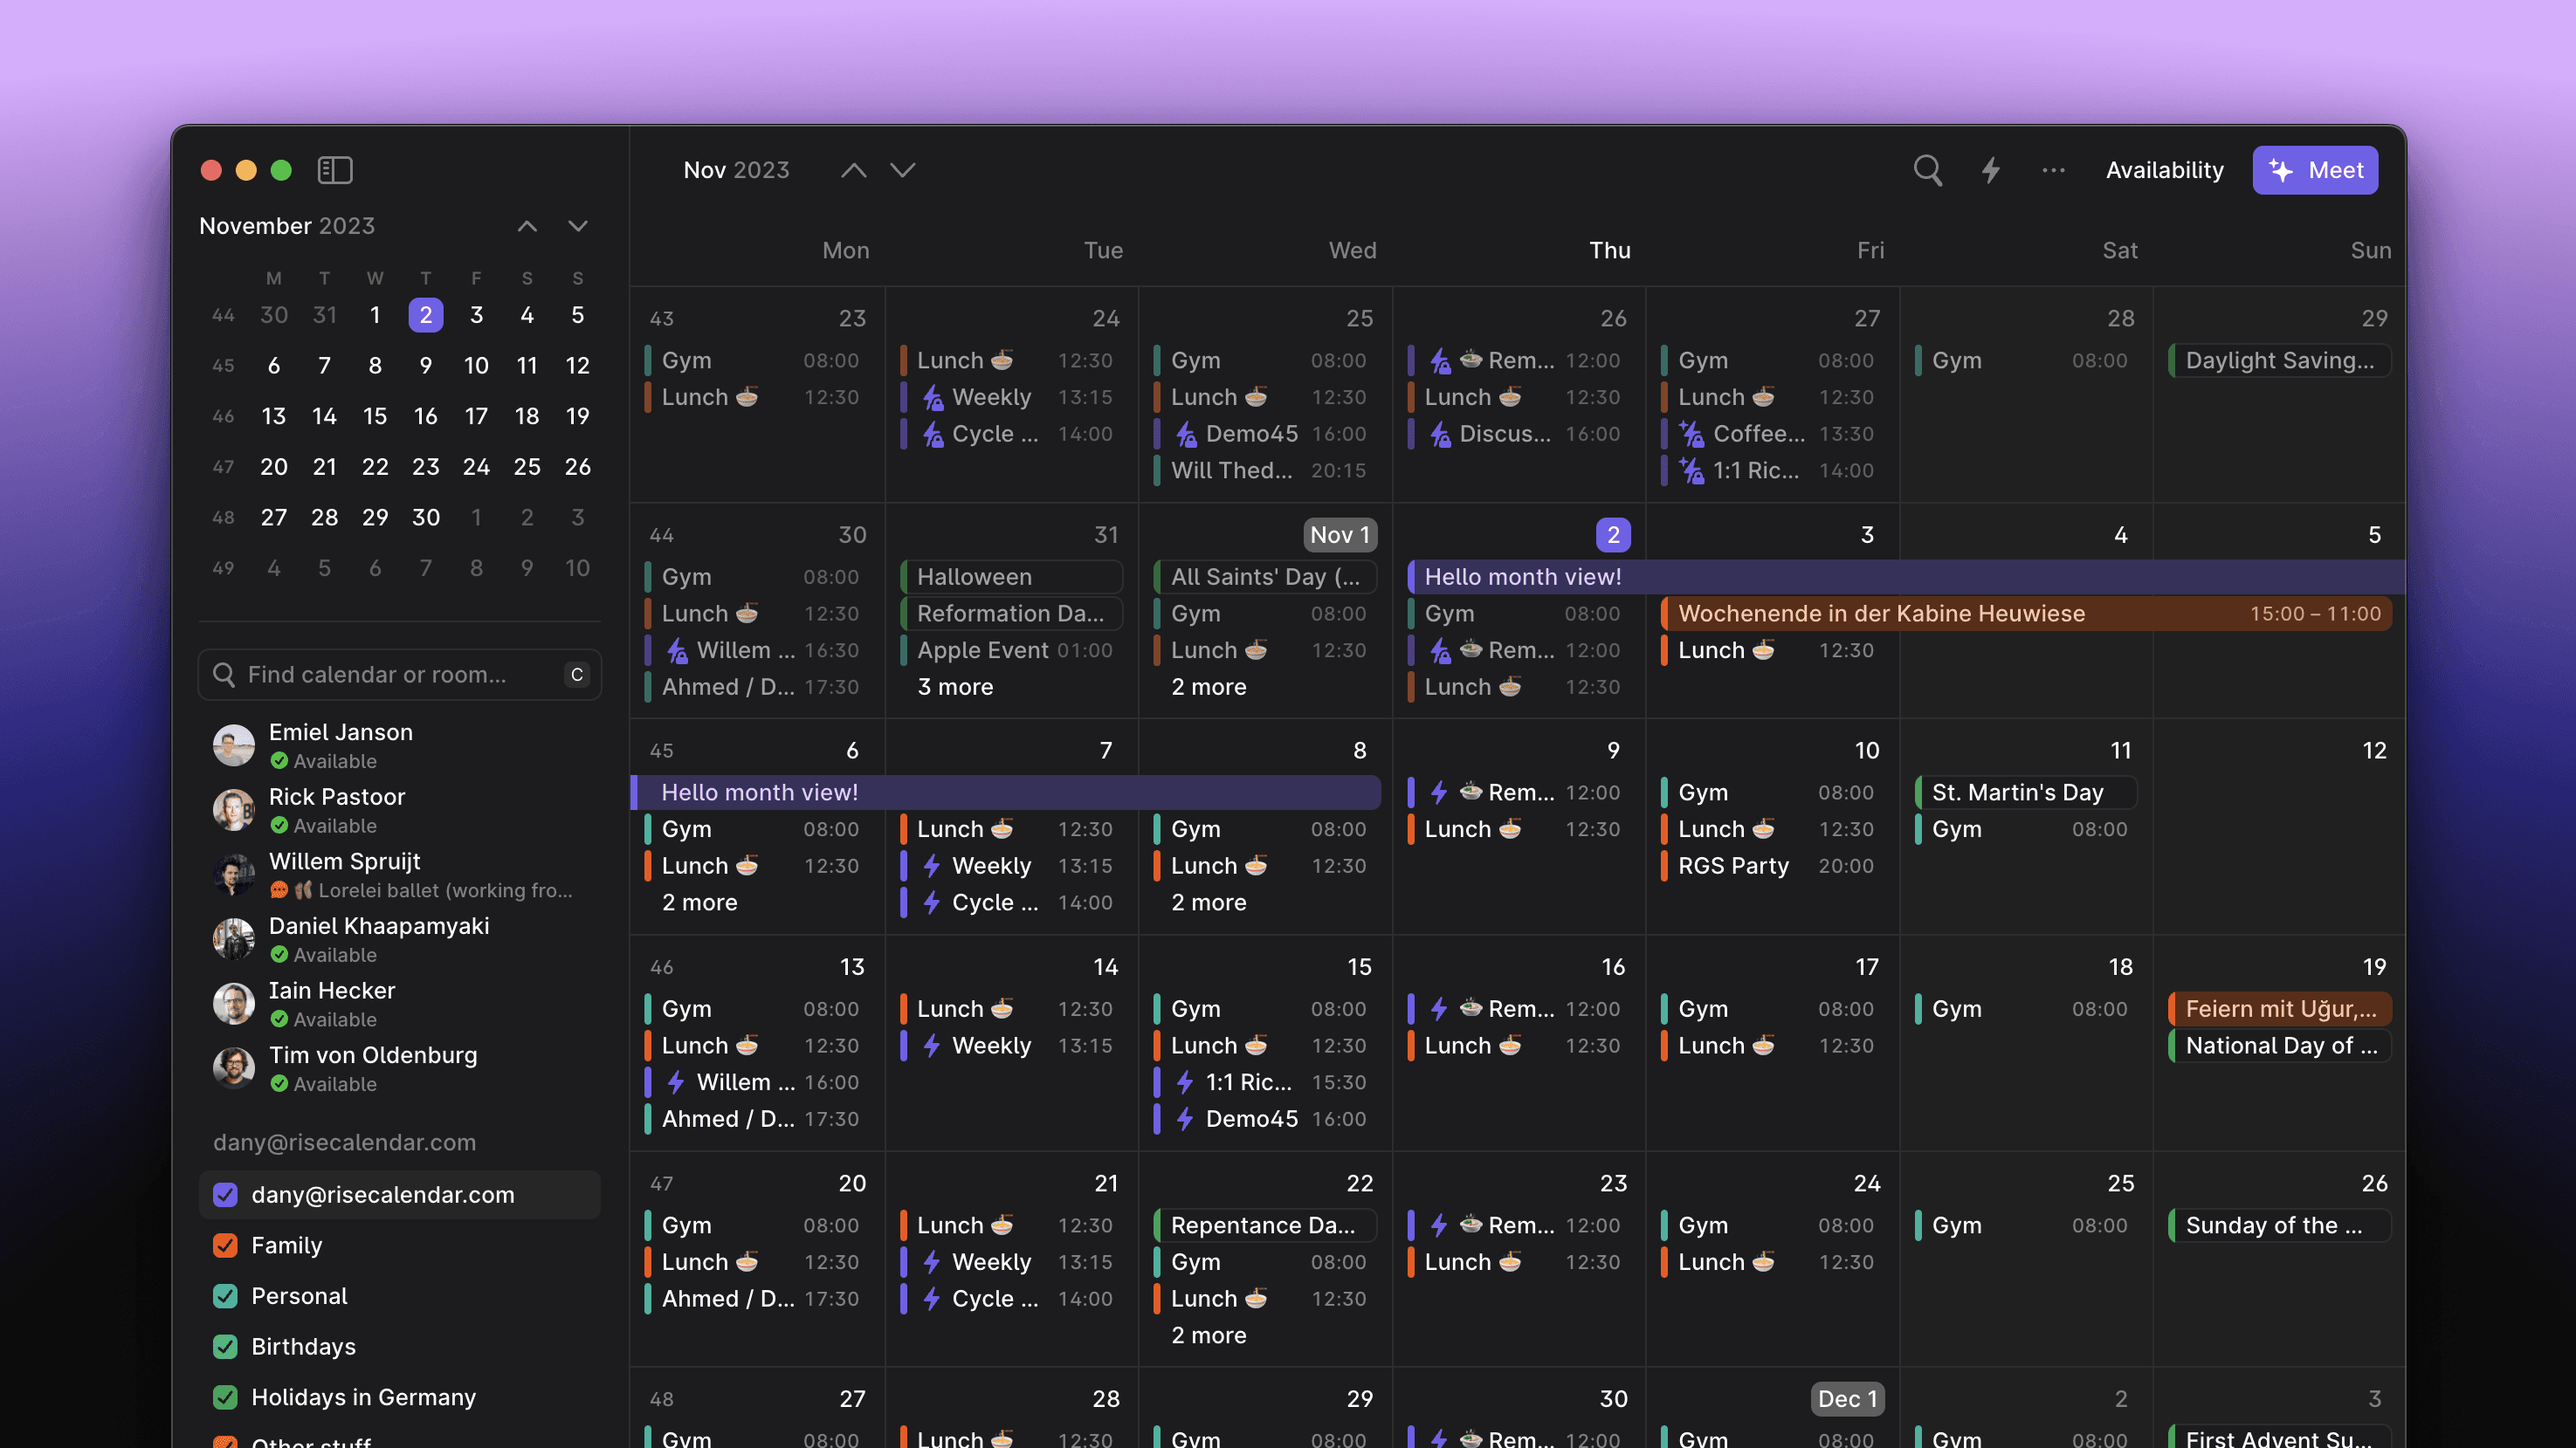Advance mini calendar with down chevron

[x=578, y=226]
